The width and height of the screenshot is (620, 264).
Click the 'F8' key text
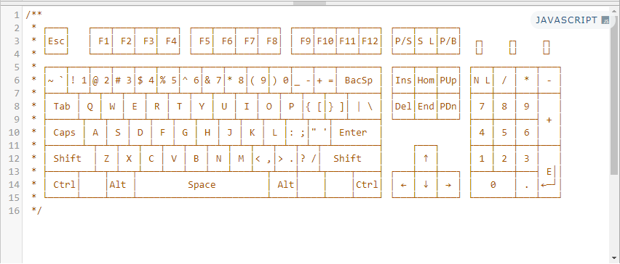271,41
